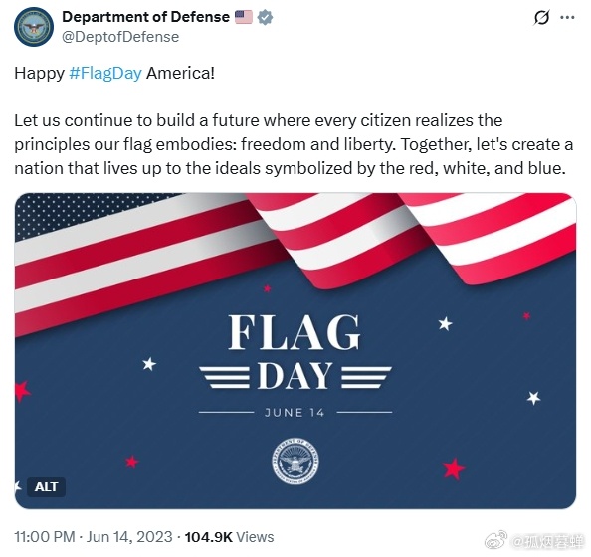Click the white star left of DAY text
The image size is (591, 557).
click(149, 364)
